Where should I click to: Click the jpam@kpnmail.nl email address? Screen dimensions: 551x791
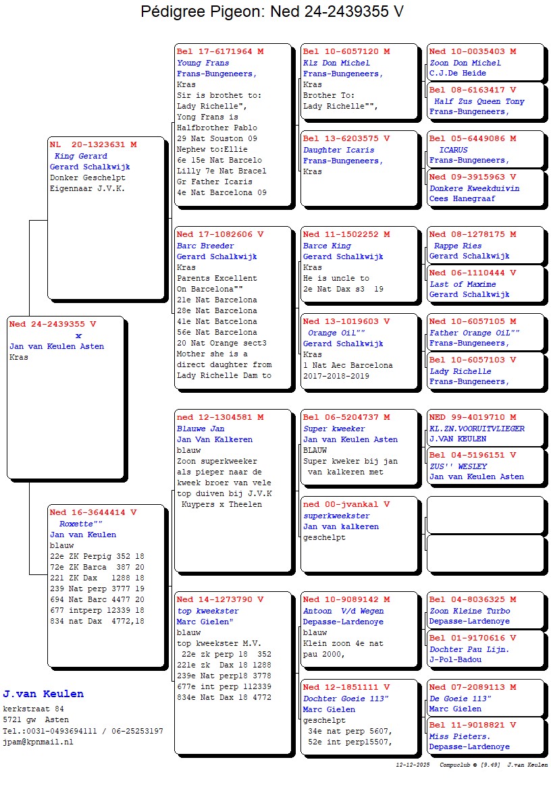pyautogui.click(x=38, y=742)
